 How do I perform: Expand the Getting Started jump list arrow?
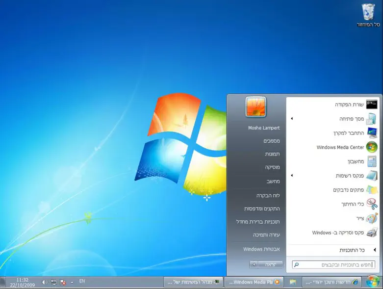[x=292, y=119]
